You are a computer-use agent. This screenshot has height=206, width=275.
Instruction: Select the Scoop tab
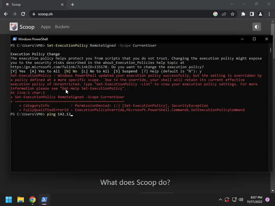[34, 5]
